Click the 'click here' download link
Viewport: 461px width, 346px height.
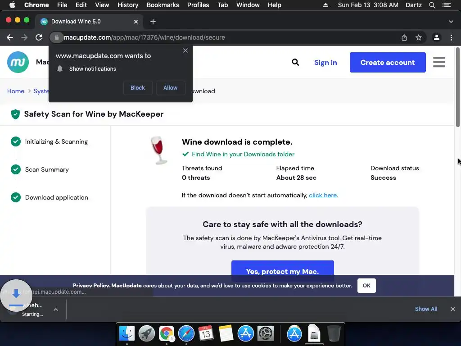(x=322, y=196)
